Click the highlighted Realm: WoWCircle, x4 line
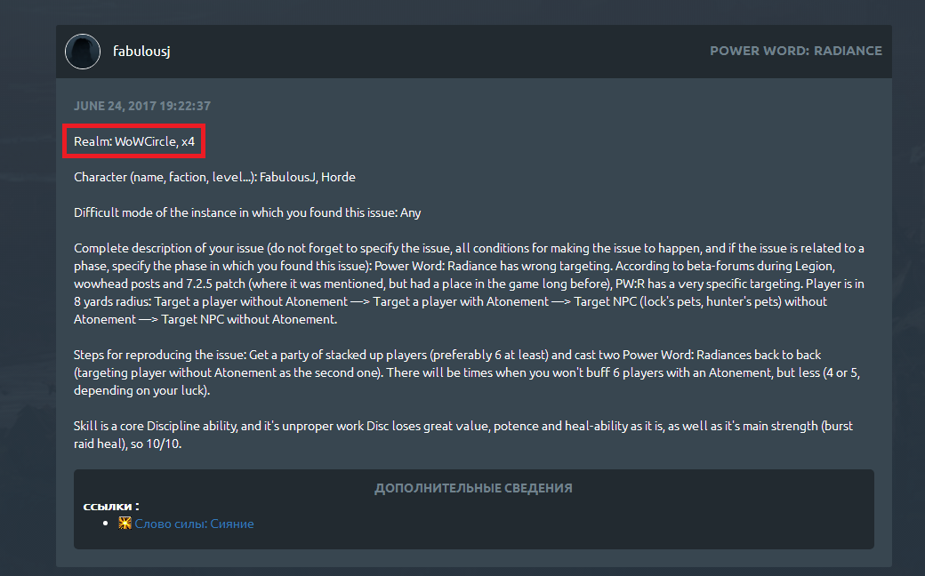Image resolution: width=925 pixels, height=576 pixels. click(x=134, y=141)
